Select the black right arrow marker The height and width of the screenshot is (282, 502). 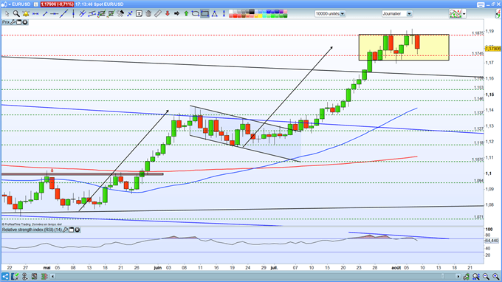pyautogui.click(x=176, y=13)
